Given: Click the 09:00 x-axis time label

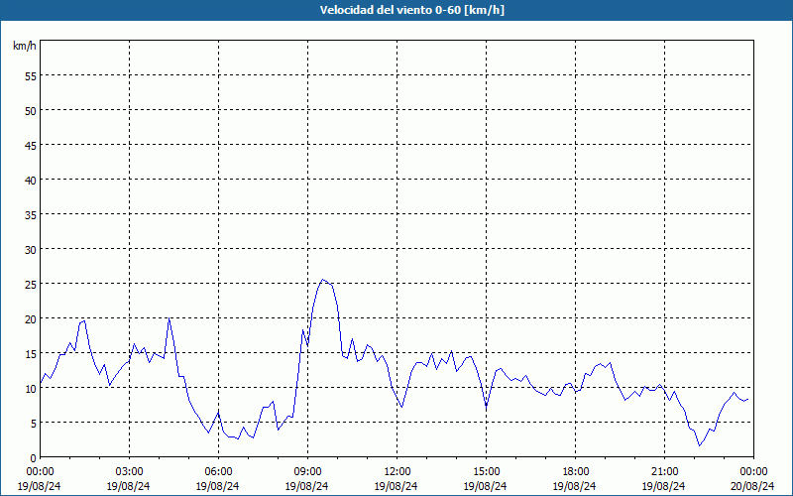Looking at the screenshot, I should tap(307, 472).
